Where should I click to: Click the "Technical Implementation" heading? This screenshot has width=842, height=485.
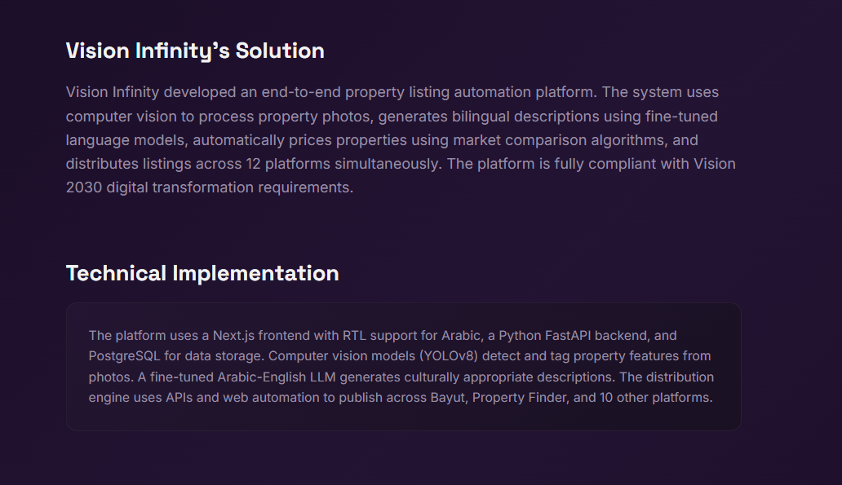pyautogui.click(x=202, y=273)
